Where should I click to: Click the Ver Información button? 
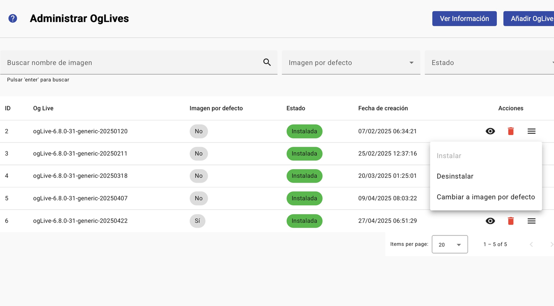click(x=464, y=19)
